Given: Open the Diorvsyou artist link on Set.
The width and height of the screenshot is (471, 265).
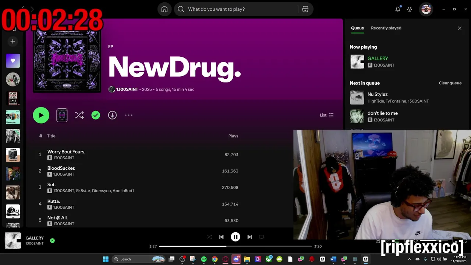Looking at the screenshot, I should (101, 191).
